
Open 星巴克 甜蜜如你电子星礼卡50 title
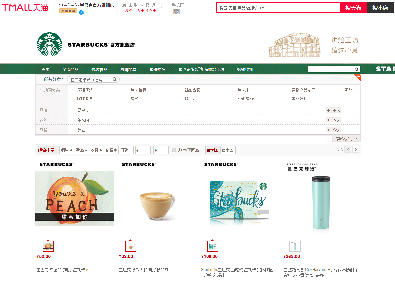point(63,270)
